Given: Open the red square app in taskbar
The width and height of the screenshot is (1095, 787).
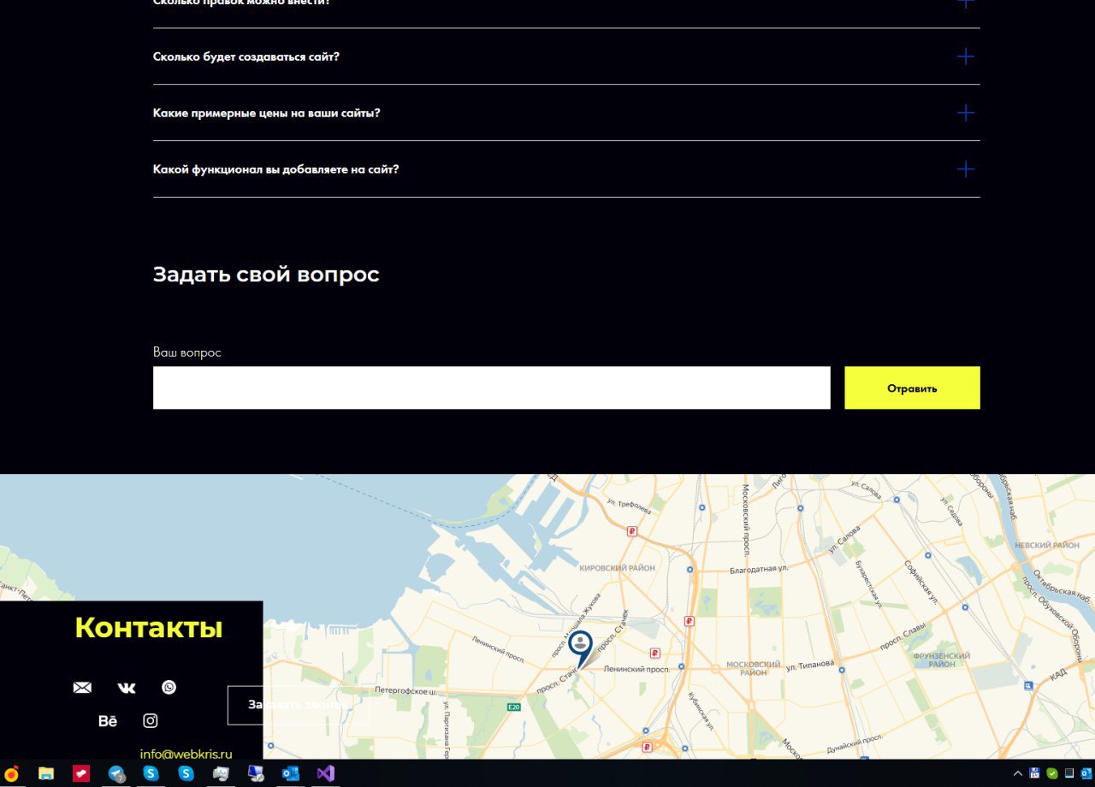Looking at the screenshot, I should 81,773.
